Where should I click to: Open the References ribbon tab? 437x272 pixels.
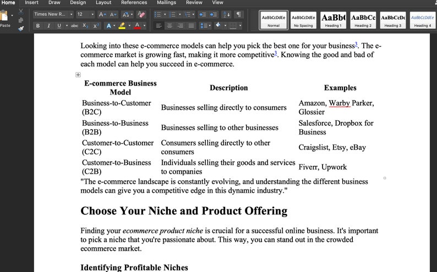click(134, 3)
